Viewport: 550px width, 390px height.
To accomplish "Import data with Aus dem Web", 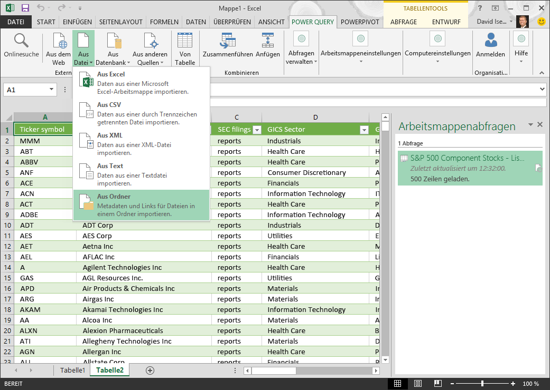I will click(58, 49).
